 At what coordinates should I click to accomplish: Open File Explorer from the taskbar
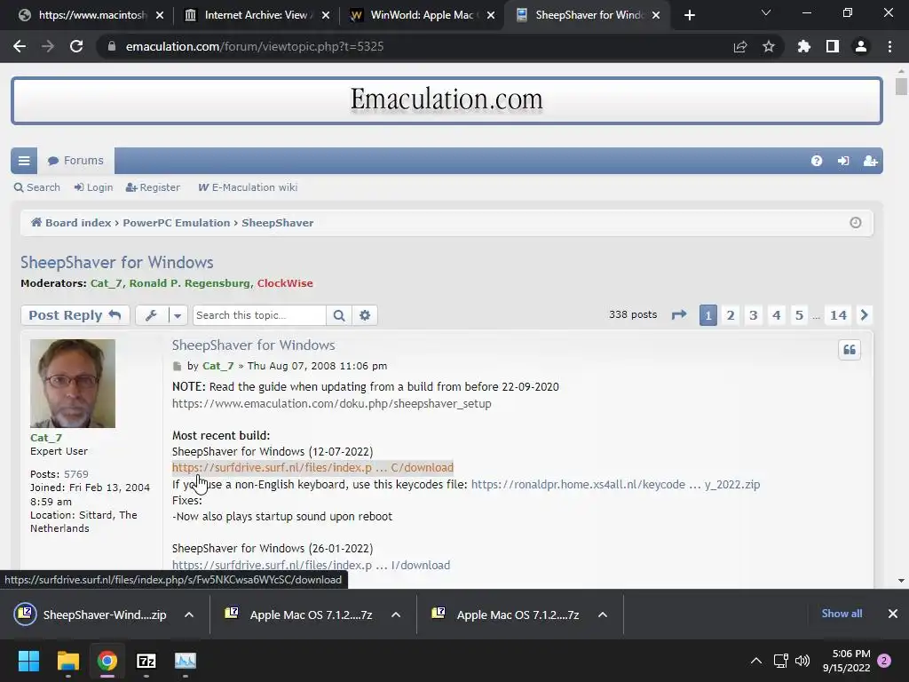point(67,661)
